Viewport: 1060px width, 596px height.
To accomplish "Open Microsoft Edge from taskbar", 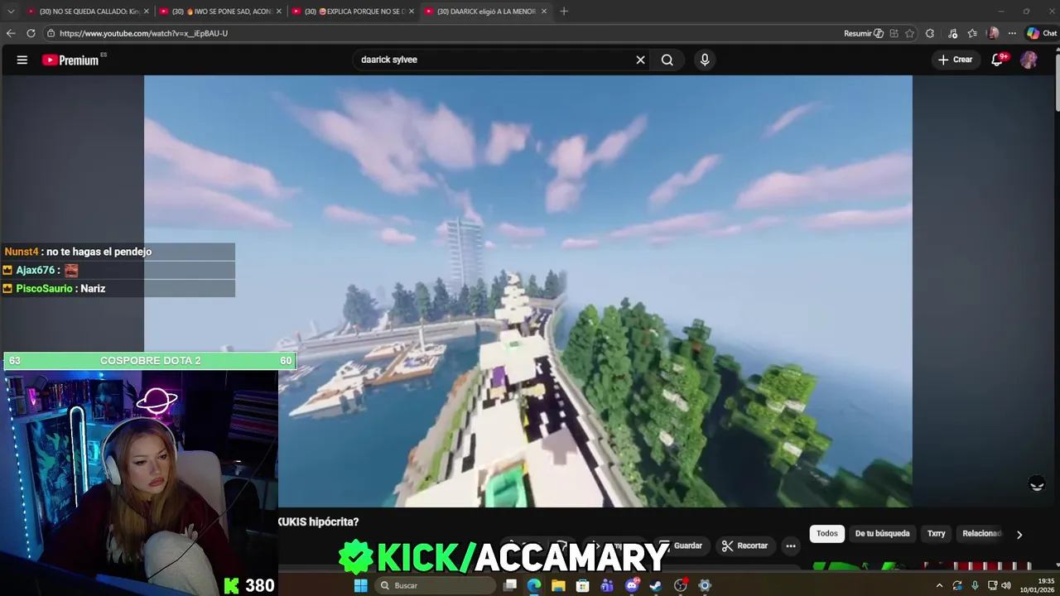I will point(534,585).
